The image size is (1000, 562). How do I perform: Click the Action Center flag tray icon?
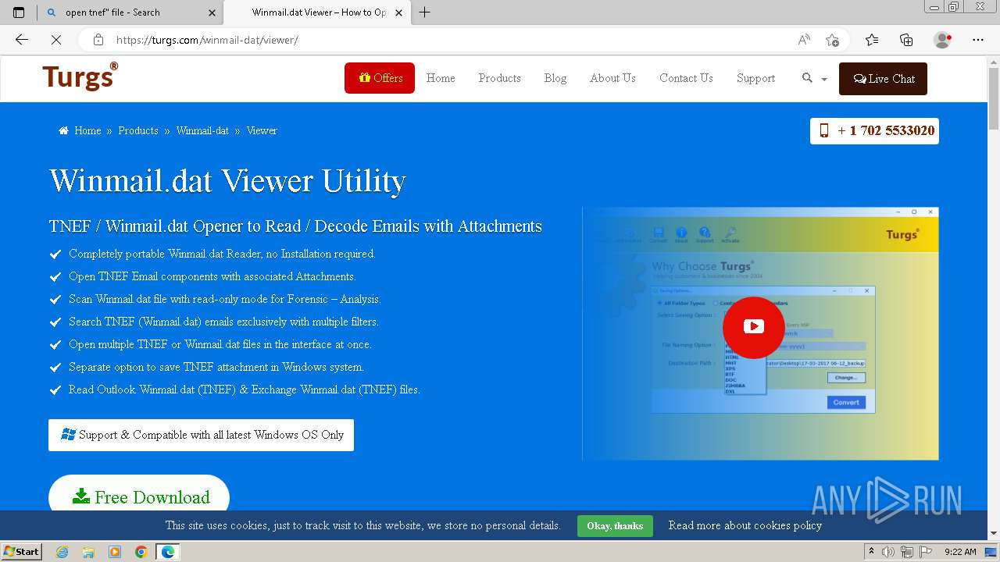click(x=926, y=552)
